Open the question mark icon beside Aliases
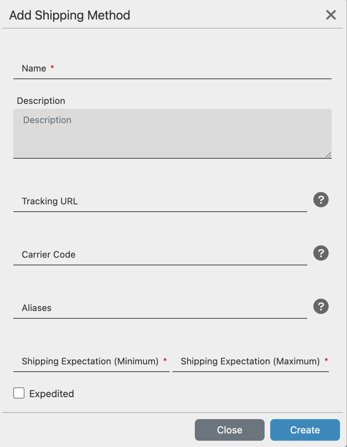347x447 pixels. coord(321,306)
